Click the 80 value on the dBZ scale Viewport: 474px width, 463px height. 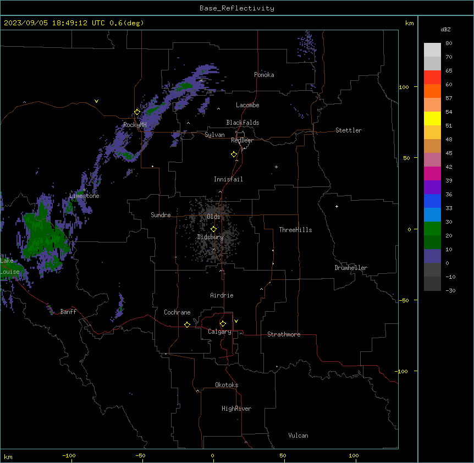pyautogui.click(x=449, y=43)
